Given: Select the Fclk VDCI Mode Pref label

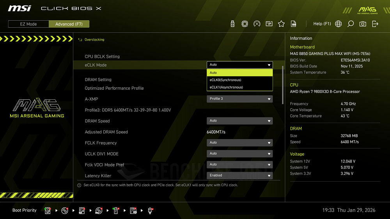Looking at the screenshot, I should (x=105, y=165).
